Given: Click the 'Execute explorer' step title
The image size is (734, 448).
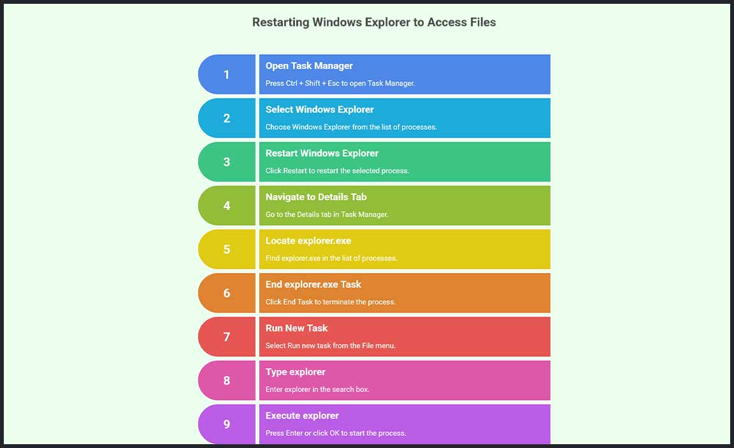Looking at the screenshot, I should click(x=302, y=416).
